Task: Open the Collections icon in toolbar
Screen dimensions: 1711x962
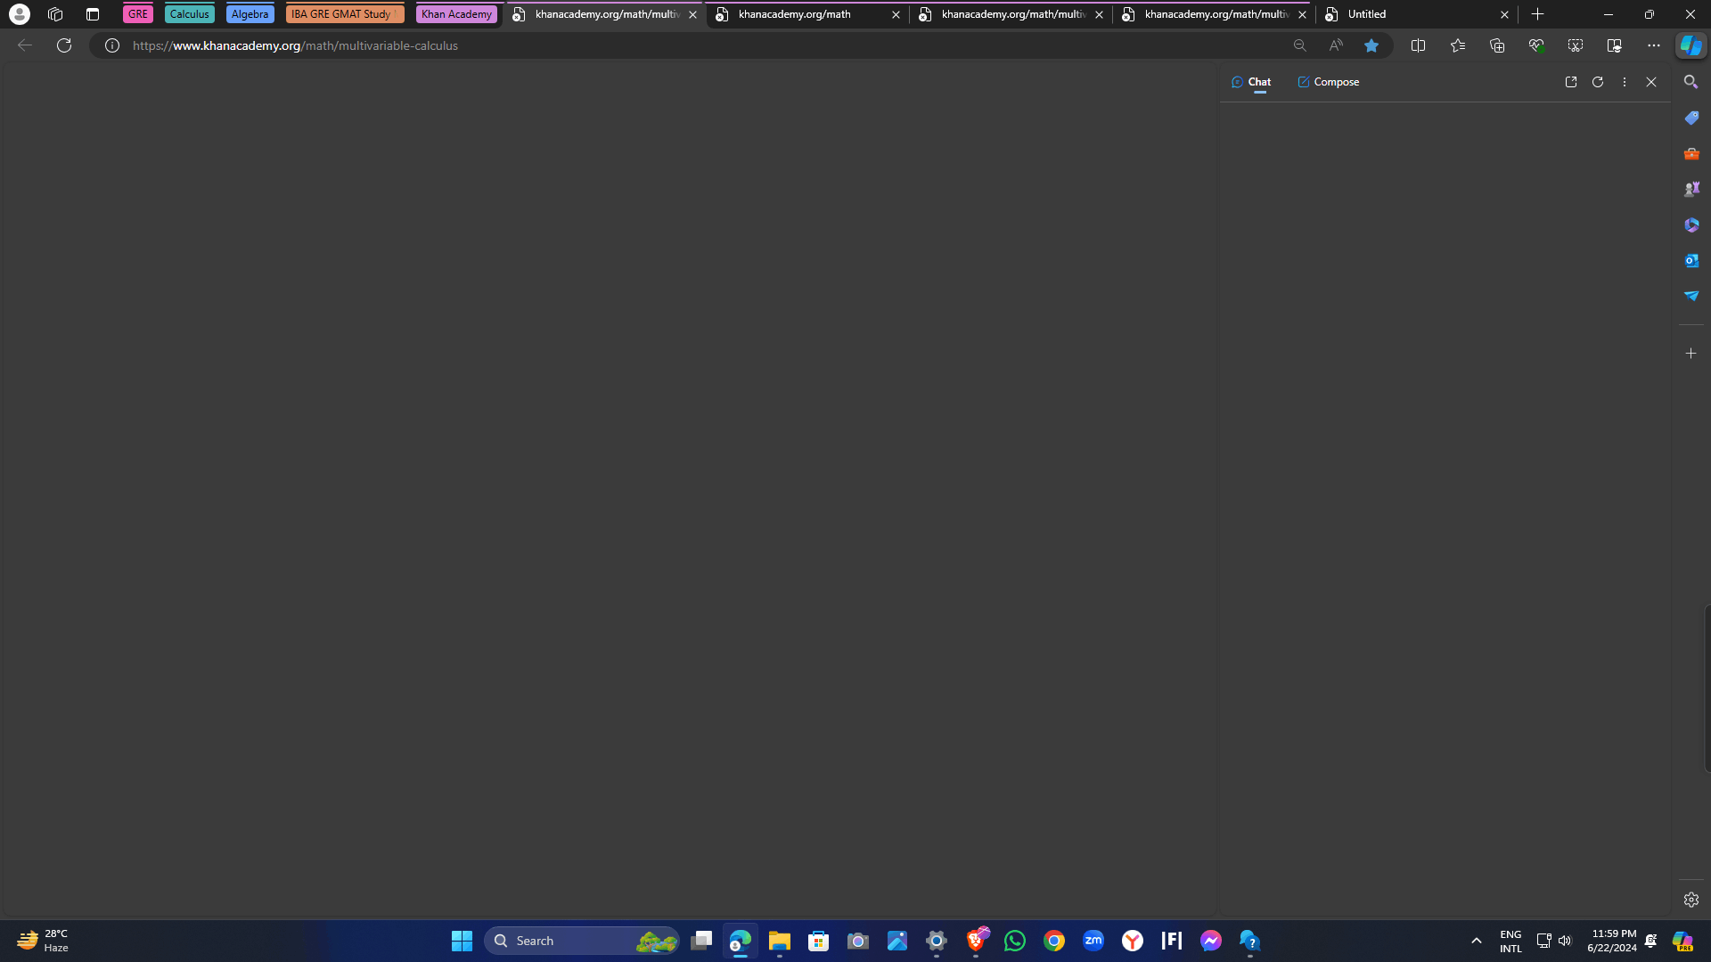Action: coord(1496,45)
